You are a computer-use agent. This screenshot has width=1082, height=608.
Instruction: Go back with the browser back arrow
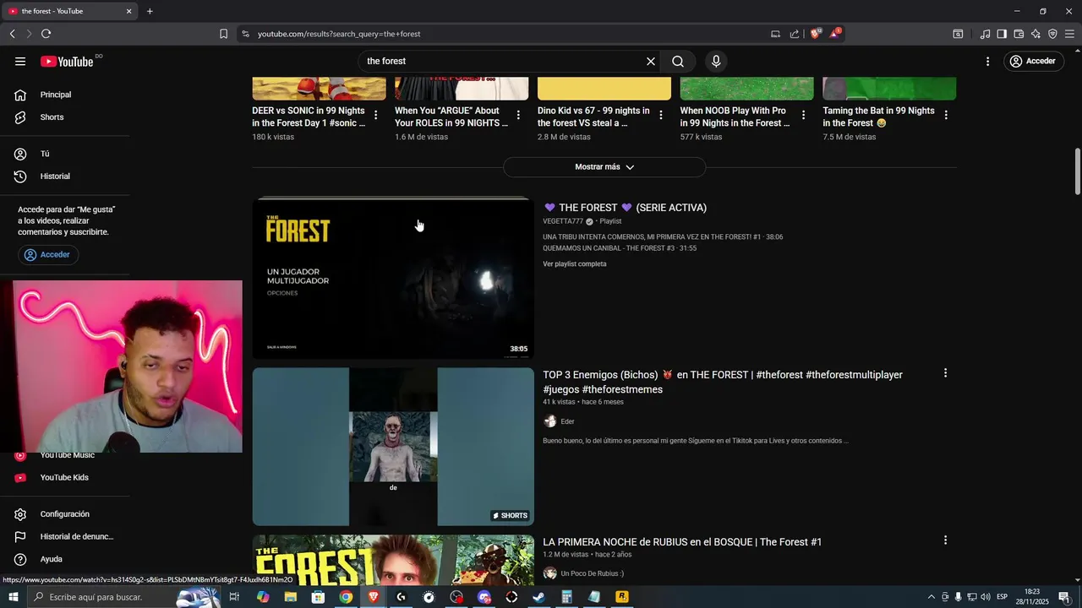tap(12, 34)
